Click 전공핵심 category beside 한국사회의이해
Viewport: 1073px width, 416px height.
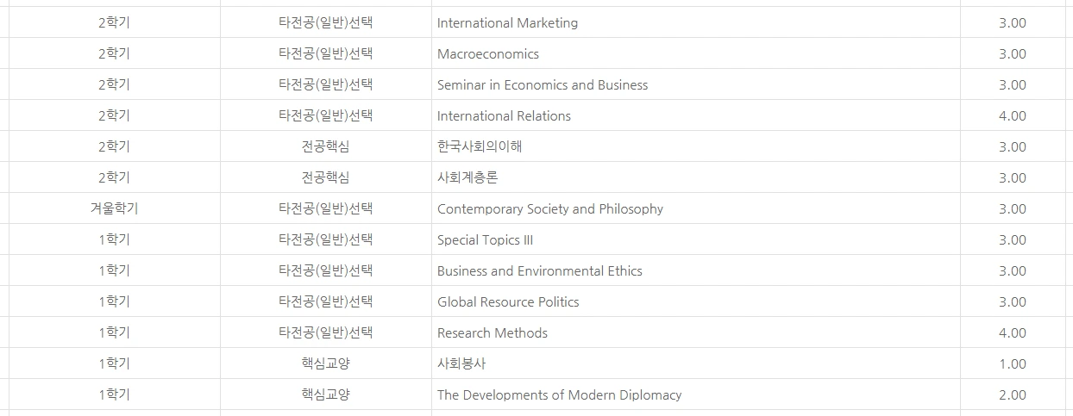click(326, 146)
